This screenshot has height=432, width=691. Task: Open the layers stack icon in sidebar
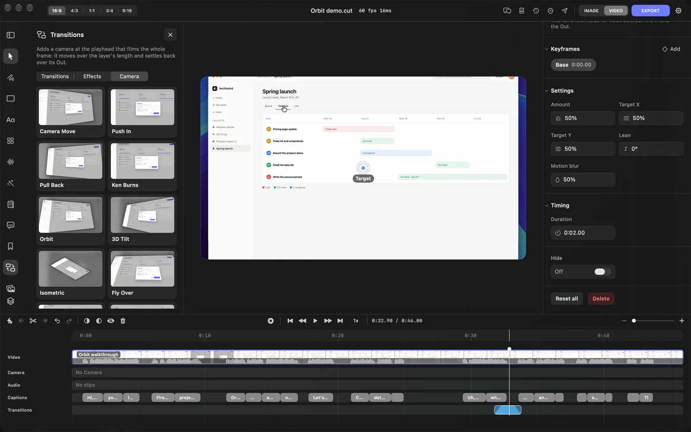tap(10, 301)
